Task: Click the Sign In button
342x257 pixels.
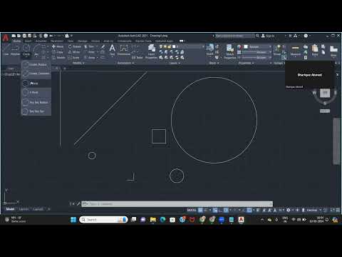Action: tap(268, 36)
